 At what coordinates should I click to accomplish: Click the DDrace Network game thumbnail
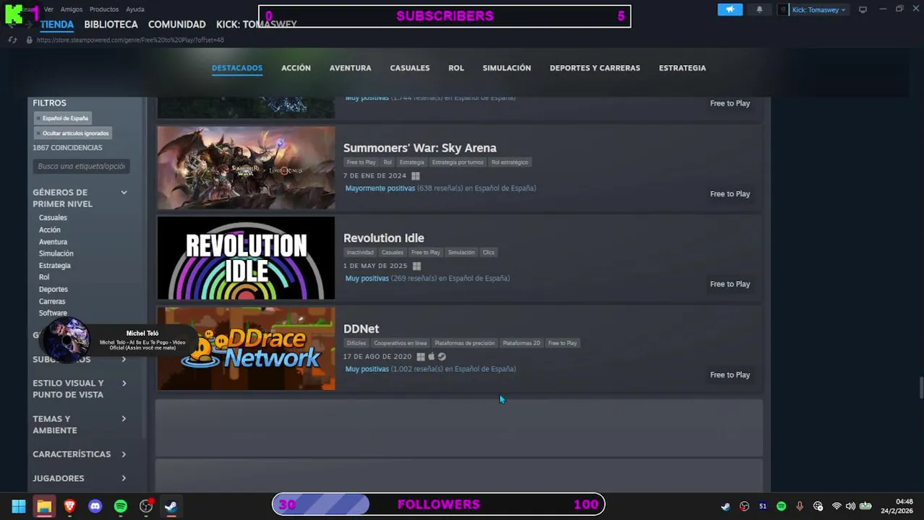tap(246, 349)
